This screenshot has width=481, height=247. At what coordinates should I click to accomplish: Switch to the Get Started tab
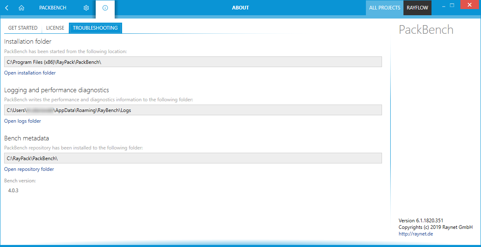pos(23,28)
